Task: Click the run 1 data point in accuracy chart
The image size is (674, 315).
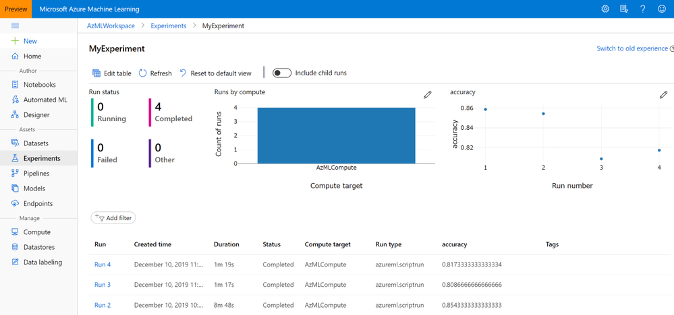Action: (485, 109)
